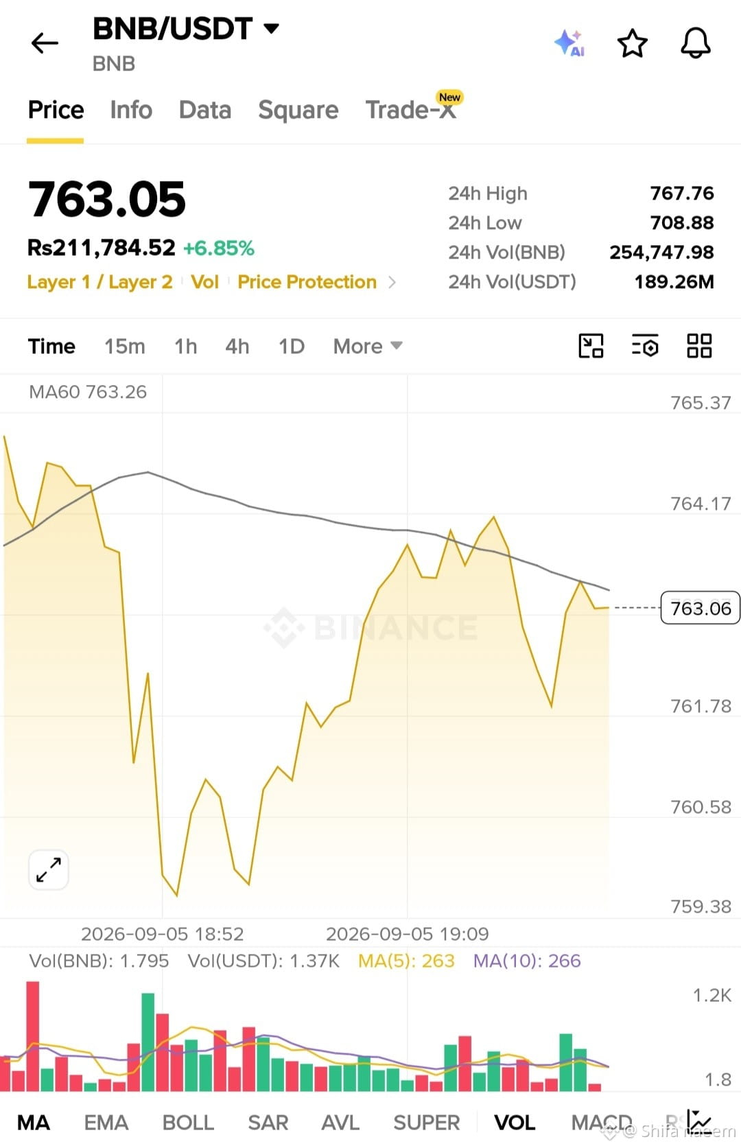Open the AI sparkle assistant icon

pyautogui.click(x=569, y=43)
